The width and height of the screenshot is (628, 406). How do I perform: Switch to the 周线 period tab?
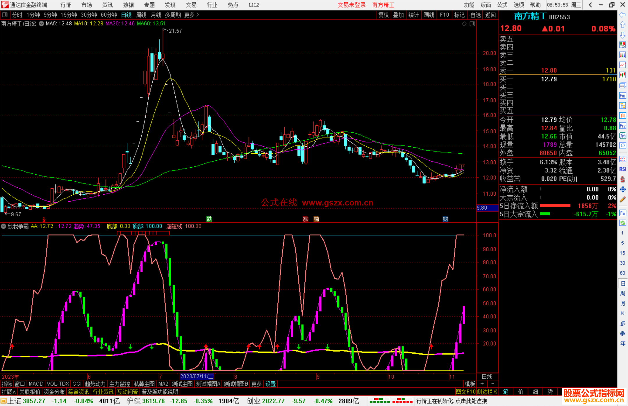tap(141, 15)
